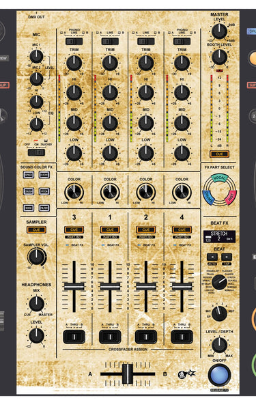
Task: Select the DUB ECHO sound color FX button
Action: (44, 175)
